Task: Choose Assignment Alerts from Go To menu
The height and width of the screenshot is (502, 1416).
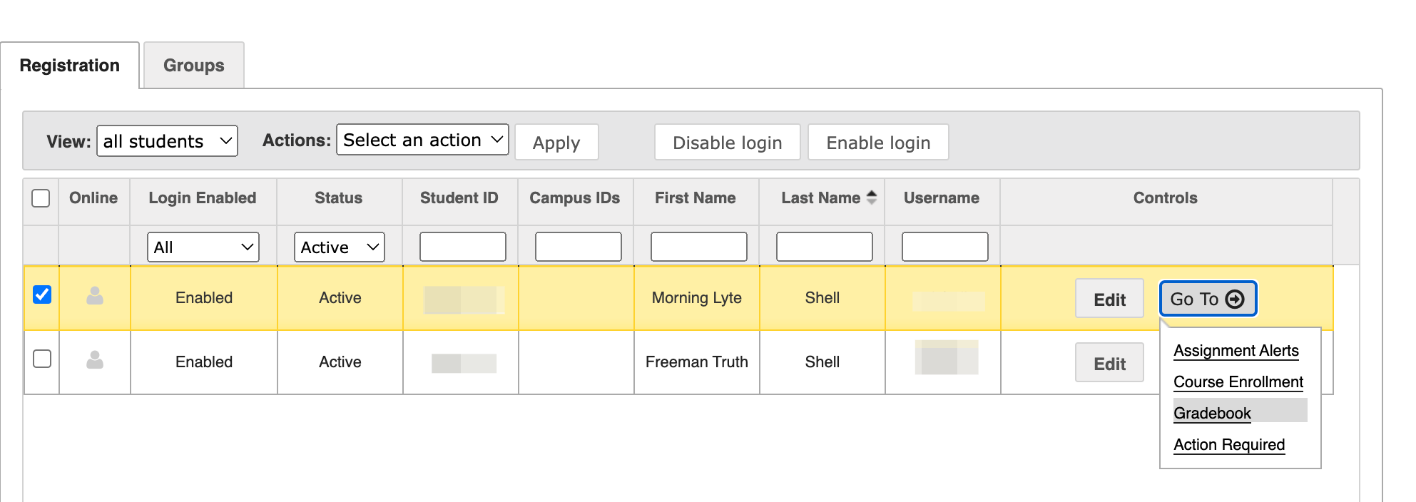Action: pyautogui.click(x=1236, y=351)
